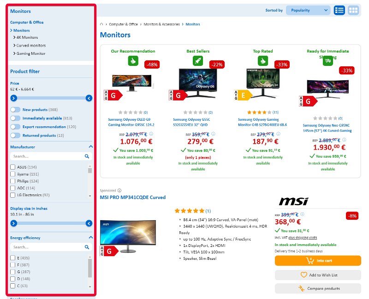Collapse the Energy efficiency filter section
The width and height of the screenshot is (369, 299).
point(90,237)
